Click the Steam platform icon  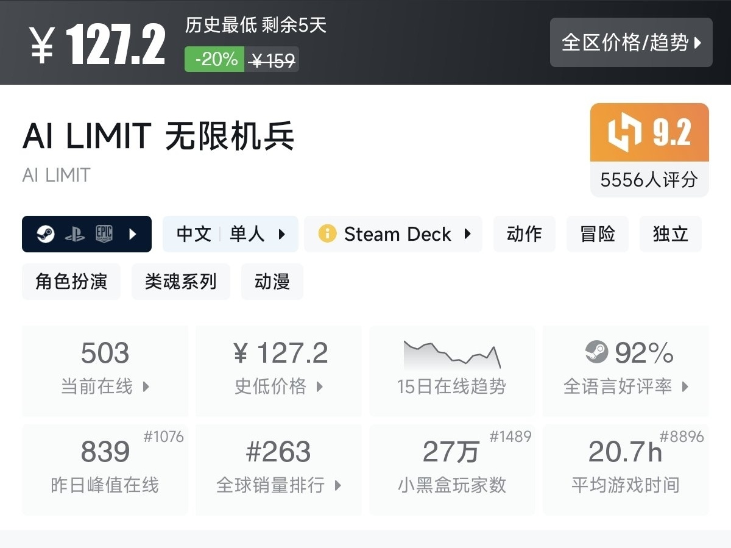pos(46,234)
